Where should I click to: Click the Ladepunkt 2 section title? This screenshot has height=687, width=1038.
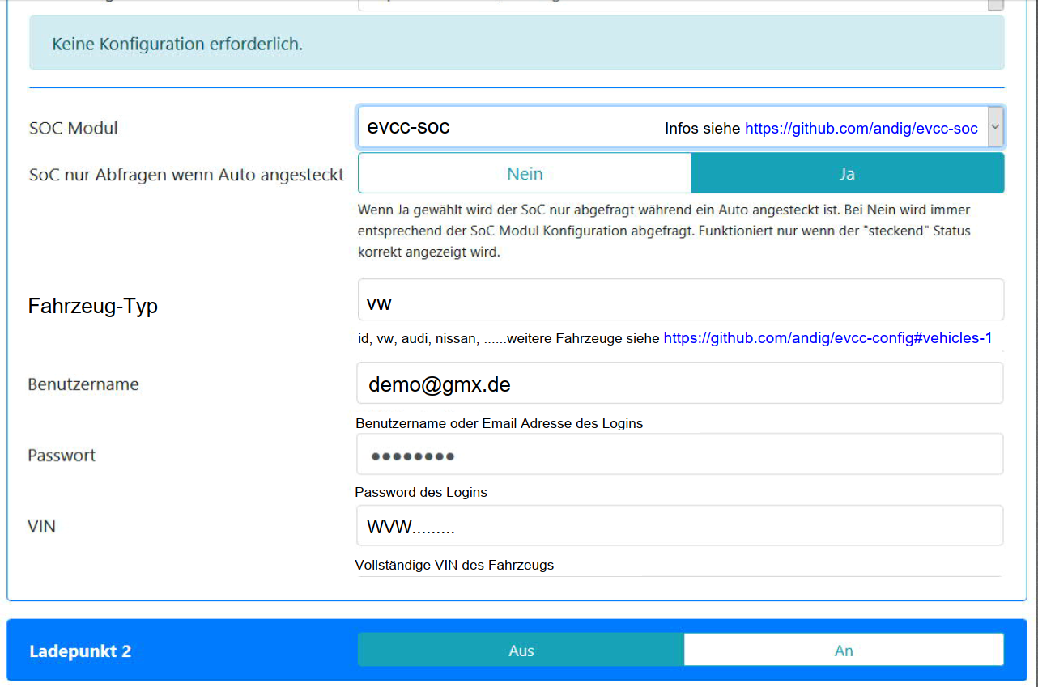point(80,651)
